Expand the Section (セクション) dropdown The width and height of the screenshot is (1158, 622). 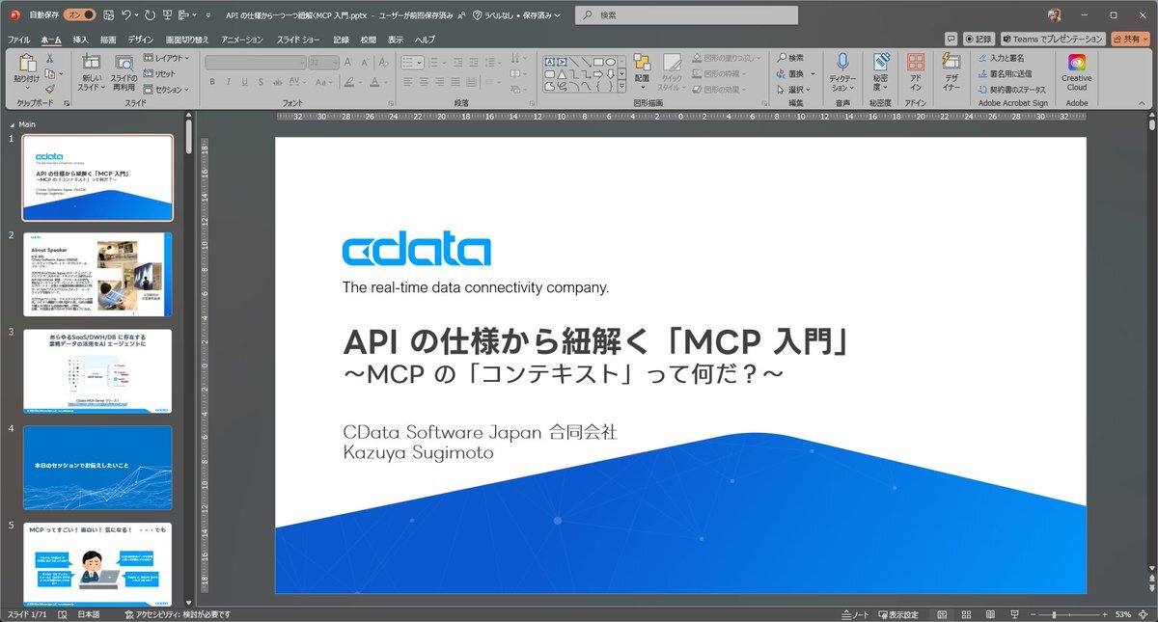point(166,89)
